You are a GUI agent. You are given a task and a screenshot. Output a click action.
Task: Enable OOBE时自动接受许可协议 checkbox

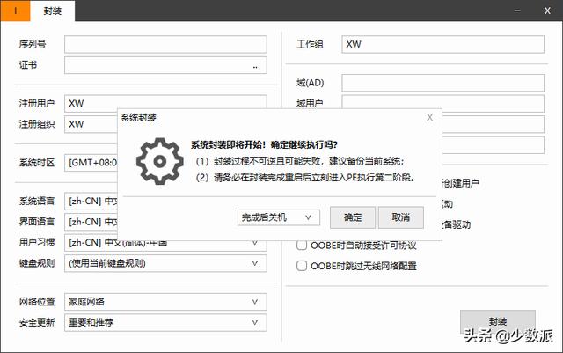(302, 246)
